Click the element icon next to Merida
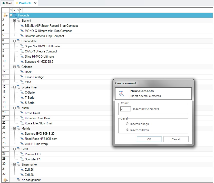 point(18,128)
